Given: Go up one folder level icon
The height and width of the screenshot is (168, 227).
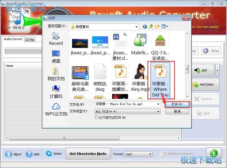Looking at the screenshot, I should [x=151, y=26].
